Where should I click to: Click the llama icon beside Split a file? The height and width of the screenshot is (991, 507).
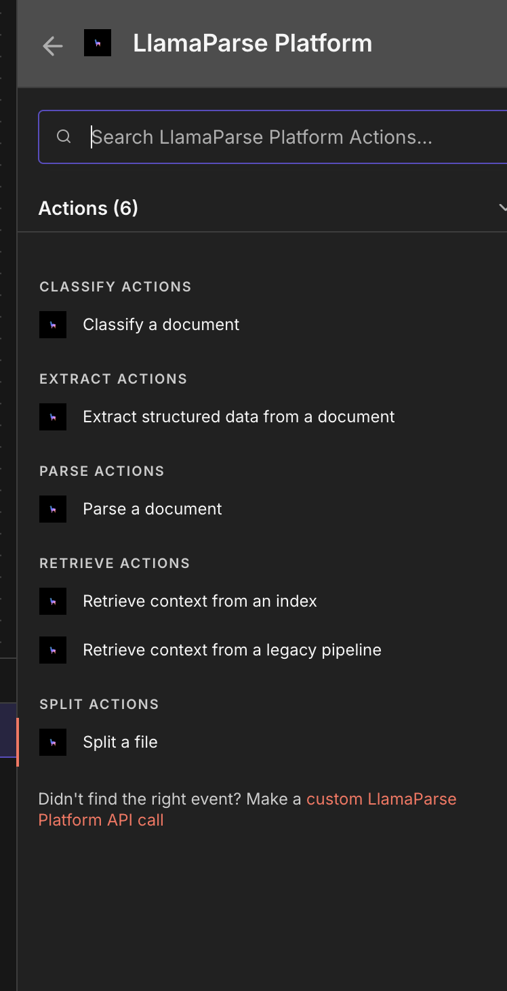tap(53, 742)
